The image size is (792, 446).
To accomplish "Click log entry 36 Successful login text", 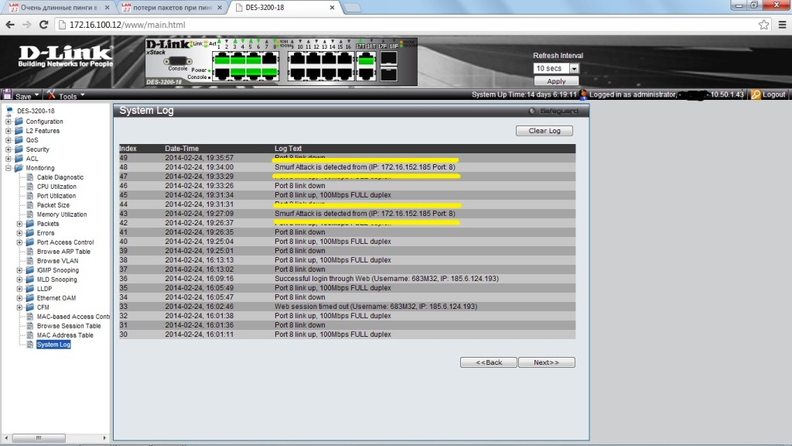I will click(387, 279).
